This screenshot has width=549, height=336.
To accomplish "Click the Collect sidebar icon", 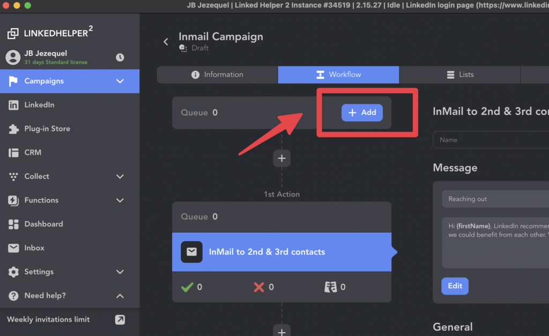I will point(13,177).
